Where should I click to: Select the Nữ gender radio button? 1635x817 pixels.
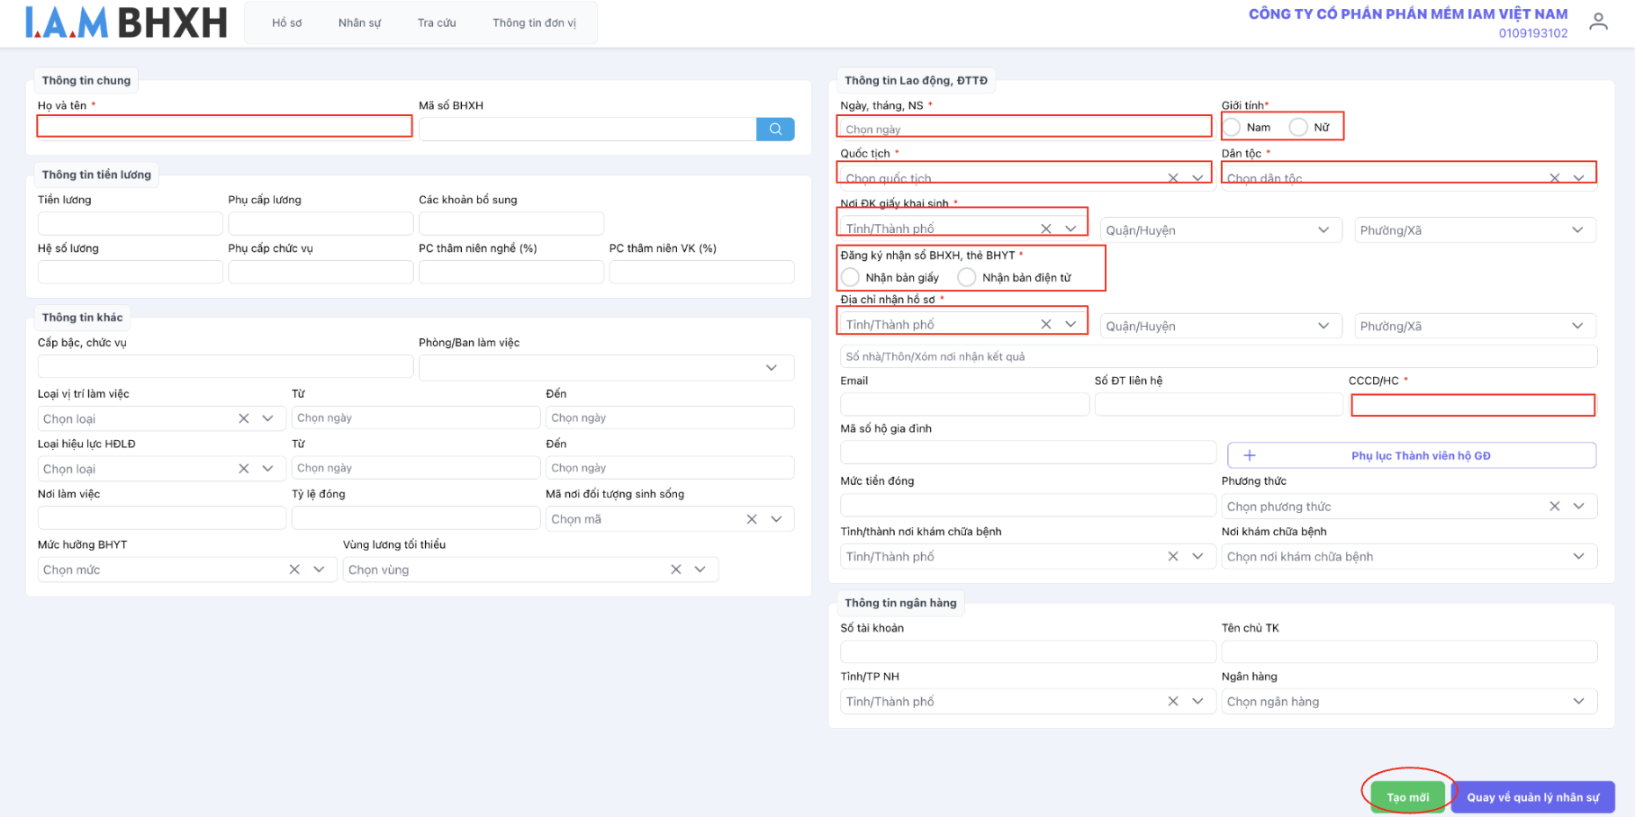1298,128
